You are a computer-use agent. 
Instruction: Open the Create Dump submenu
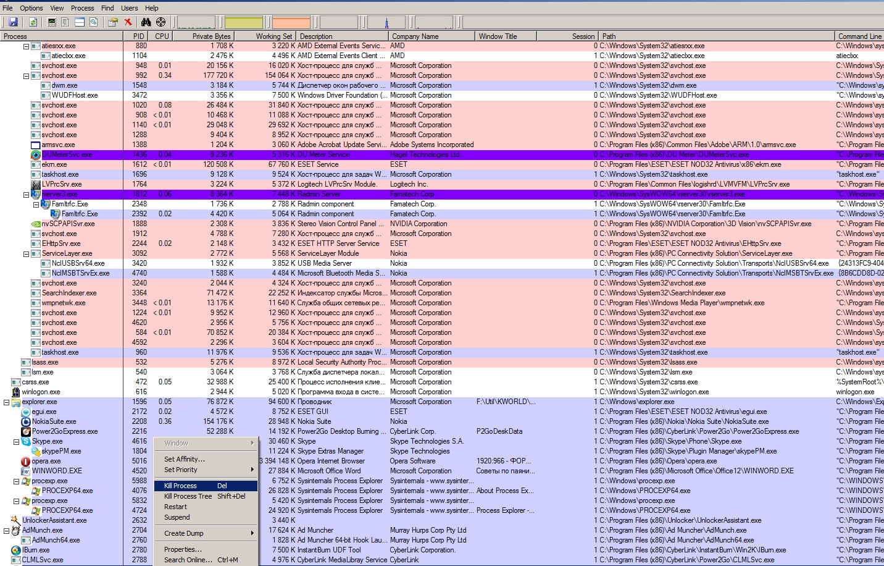(x=206, y=533)
